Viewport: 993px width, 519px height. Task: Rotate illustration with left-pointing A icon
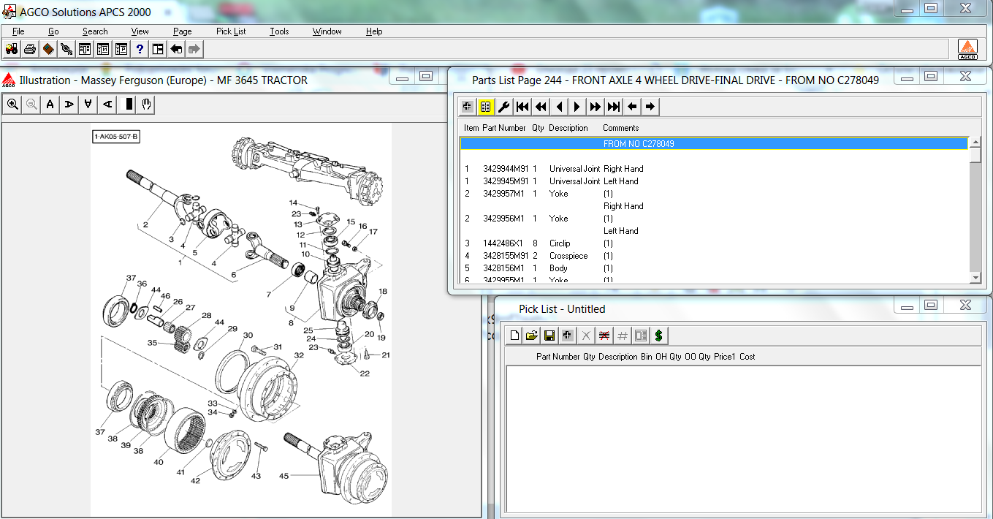point(107,105)
